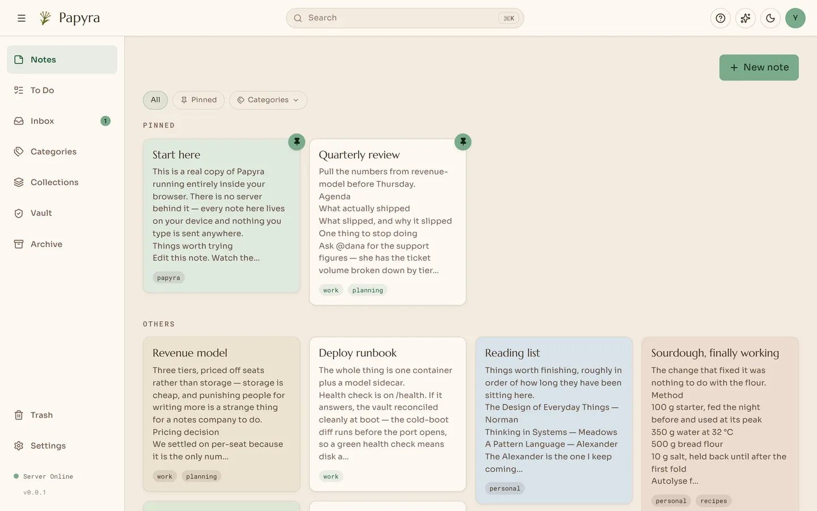Open the Deploy runbook note card

coord(388,414)
